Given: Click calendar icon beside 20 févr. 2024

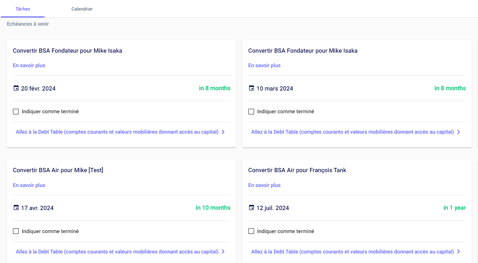Looking at the screenshot, I should pos(16,88).
